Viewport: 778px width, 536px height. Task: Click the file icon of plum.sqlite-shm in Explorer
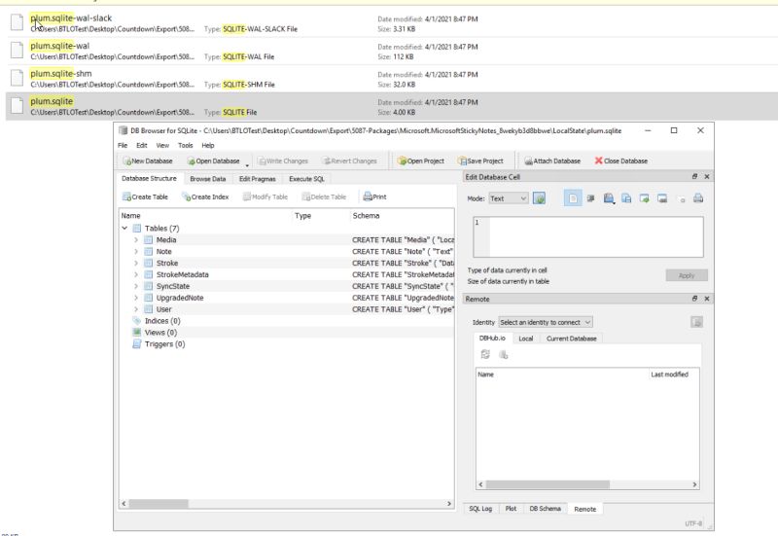click(17, 78)
